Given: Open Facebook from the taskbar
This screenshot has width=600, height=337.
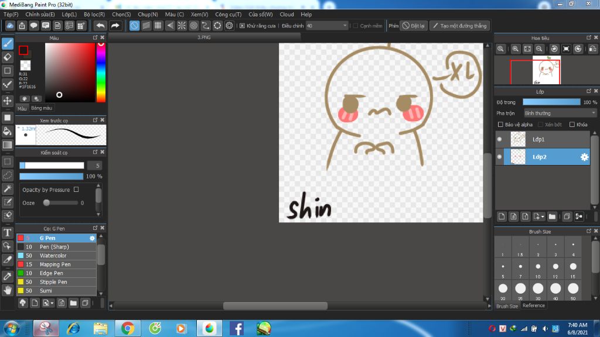Looking at the screenshot, I should (x=237, y=329).
